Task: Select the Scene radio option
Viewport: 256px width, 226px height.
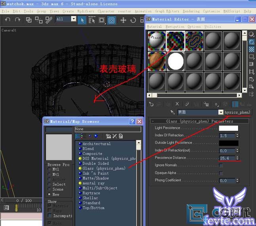Action: (49, 189)
